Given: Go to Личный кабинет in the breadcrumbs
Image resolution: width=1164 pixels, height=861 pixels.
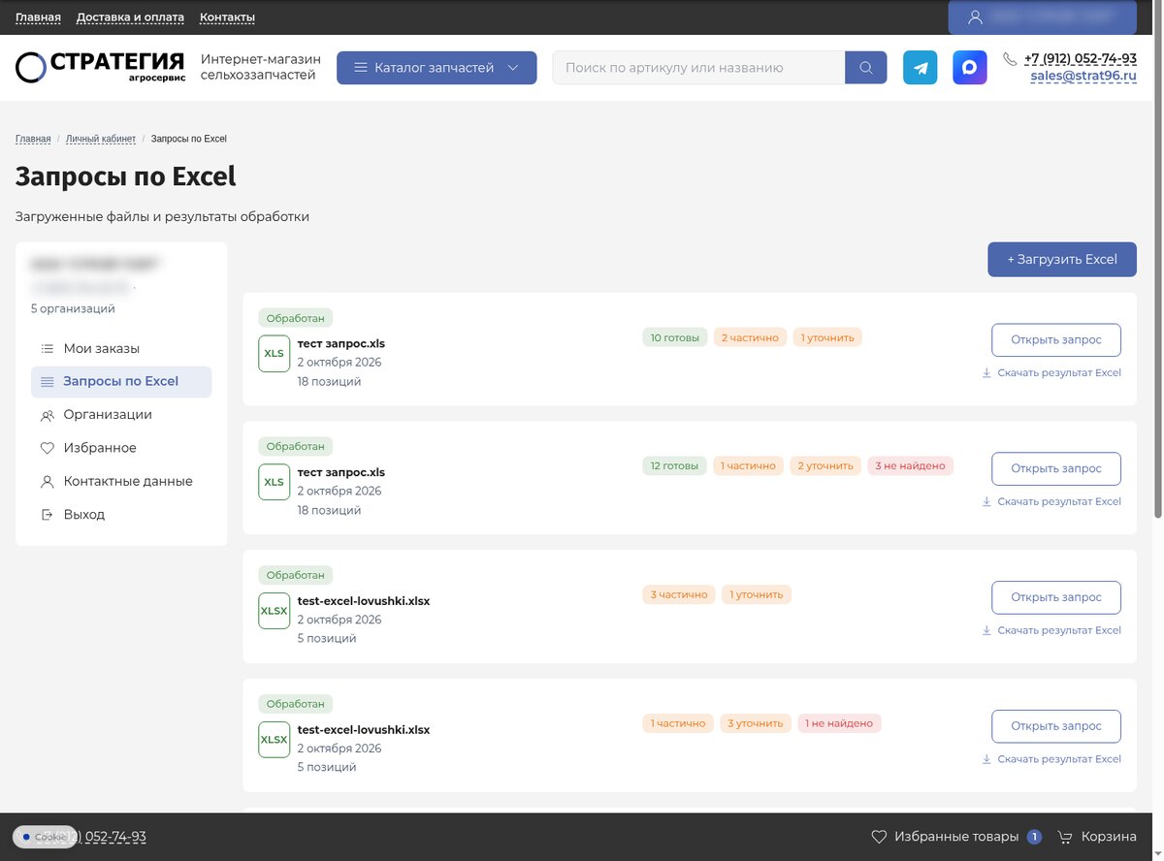Looking at the screenshot, I should click(x=101, y=140).
